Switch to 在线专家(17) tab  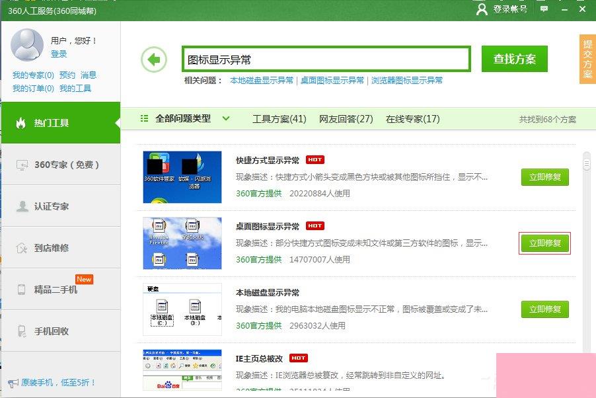coord(413,119)
